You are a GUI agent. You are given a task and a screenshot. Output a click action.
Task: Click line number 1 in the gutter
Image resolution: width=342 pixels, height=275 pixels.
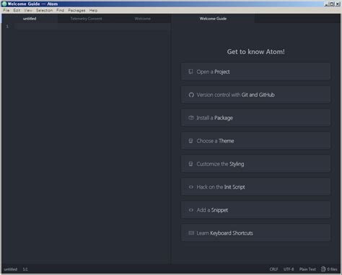[x=7, y=26]
